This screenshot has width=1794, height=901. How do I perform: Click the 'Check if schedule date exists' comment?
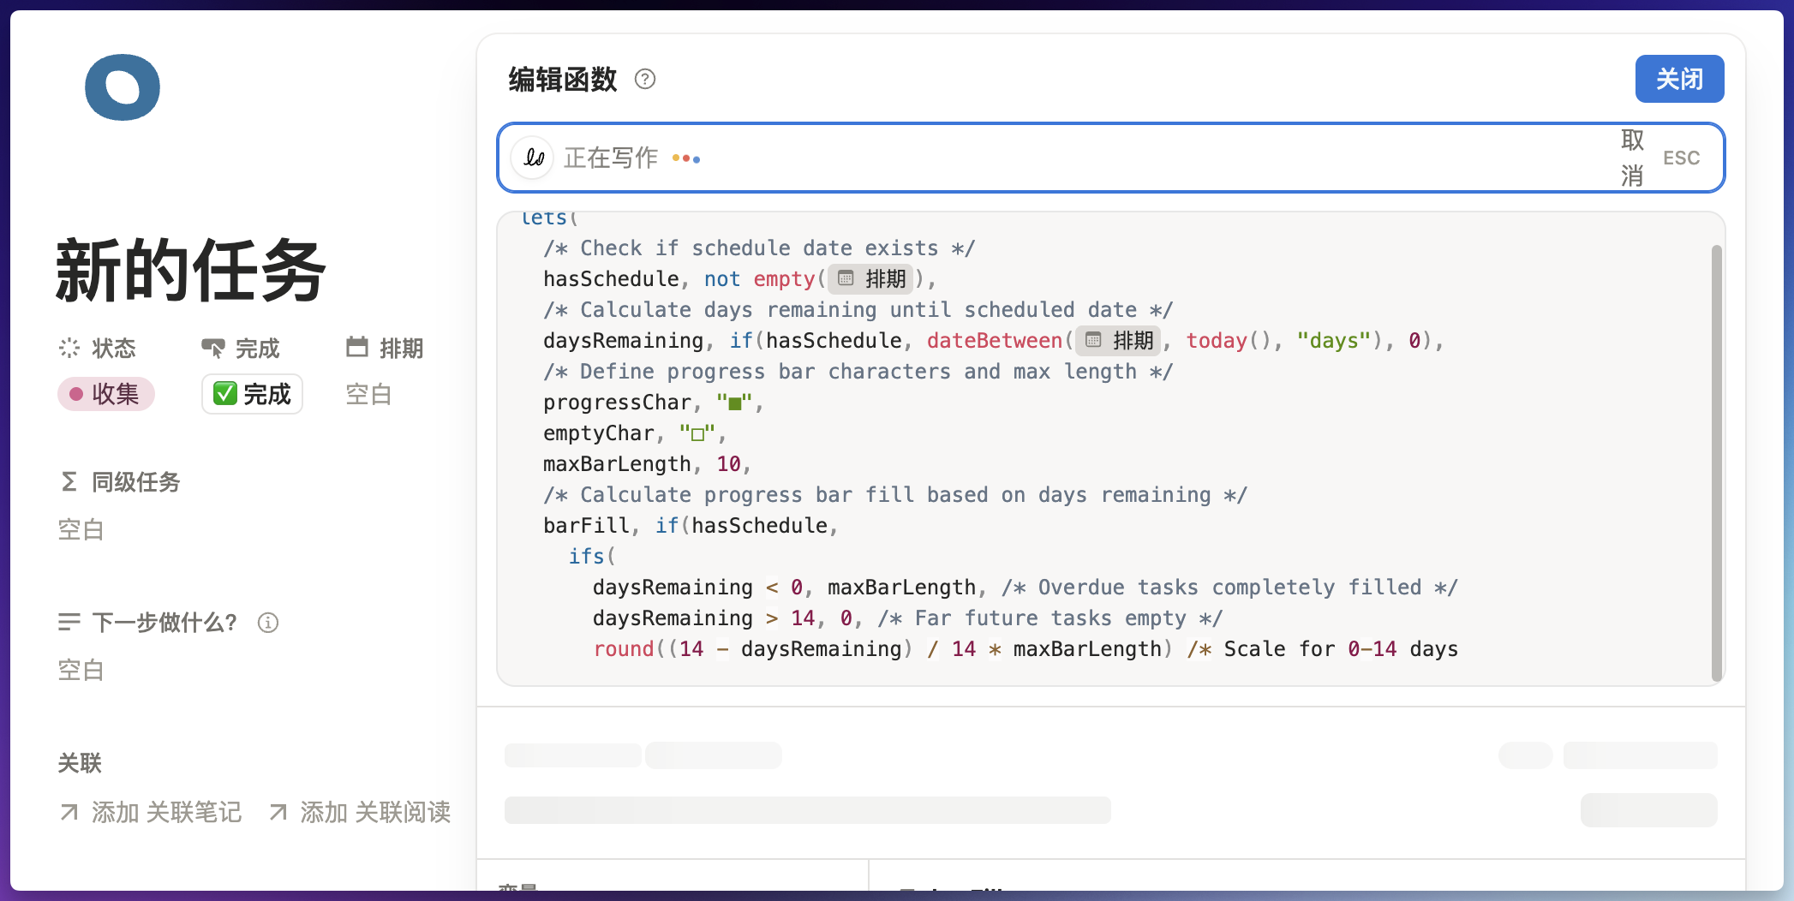tap(759, 248)
